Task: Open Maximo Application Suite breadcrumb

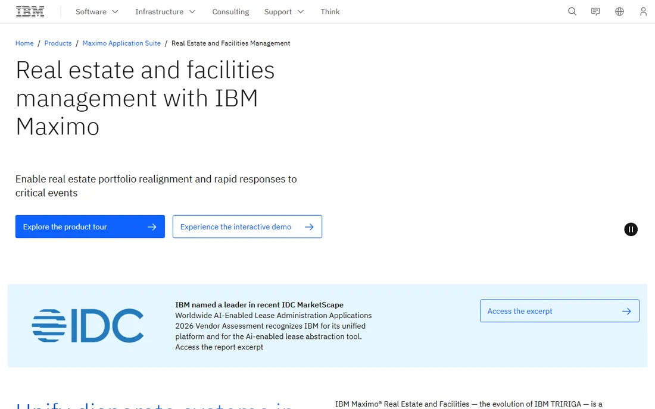Action: [121, 43]
